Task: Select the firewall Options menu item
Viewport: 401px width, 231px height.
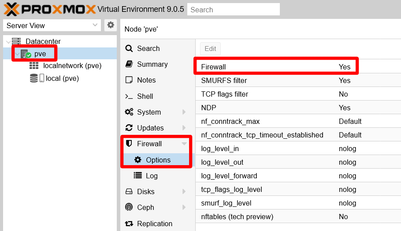Action: click(158, 160)
